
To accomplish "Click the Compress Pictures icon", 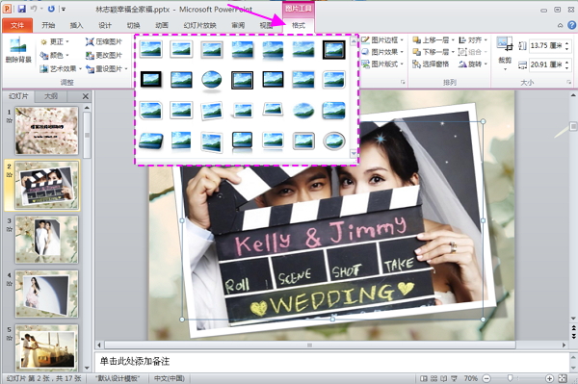I will 90,41.
